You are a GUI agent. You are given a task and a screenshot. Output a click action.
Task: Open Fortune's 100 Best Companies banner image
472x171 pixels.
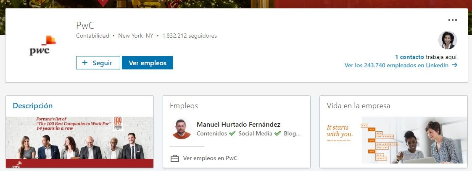point(79,142)
